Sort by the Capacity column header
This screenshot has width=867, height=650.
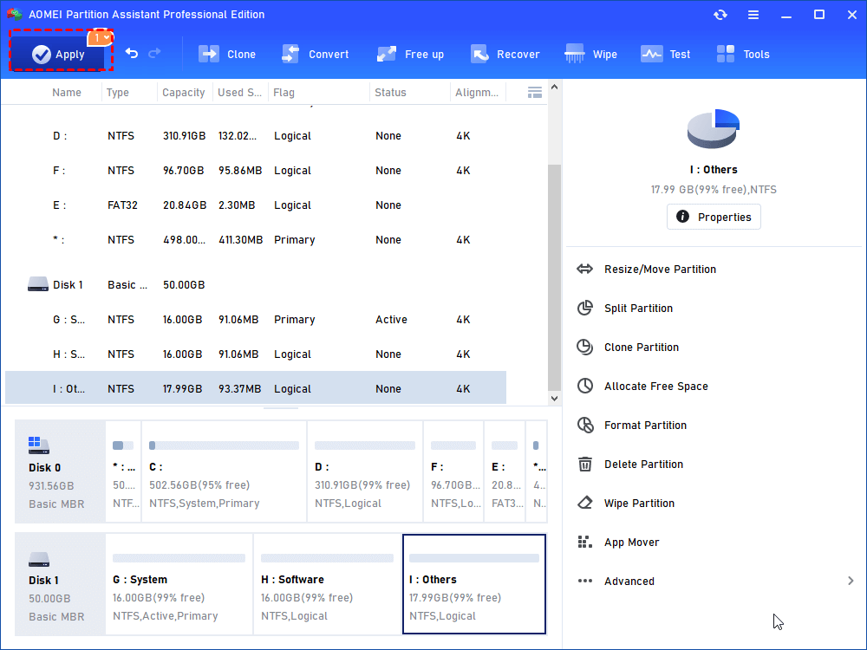point(184,93)
